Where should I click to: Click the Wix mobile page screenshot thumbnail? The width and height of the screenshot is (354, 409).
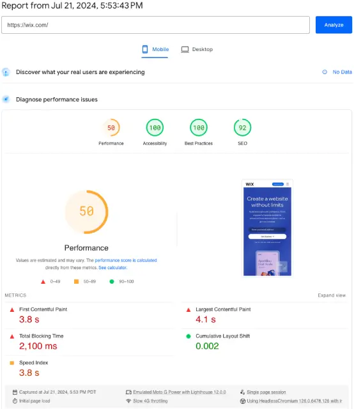tap(267, 228)
